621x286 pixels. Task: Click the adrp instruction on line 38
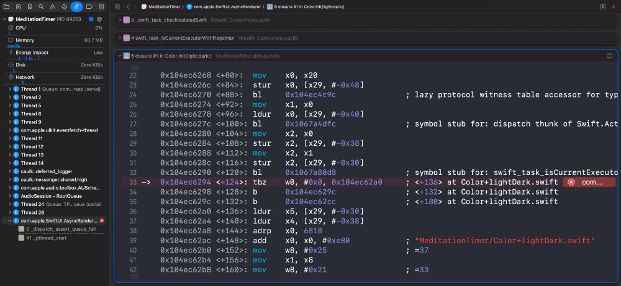[262, 231]
